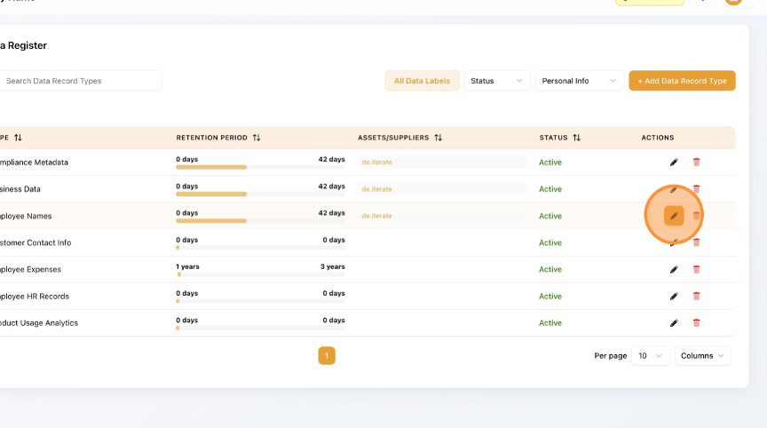Delete the Product Usage Analytics record
This screenshot has width=767, height=428.
coord(696,323)
